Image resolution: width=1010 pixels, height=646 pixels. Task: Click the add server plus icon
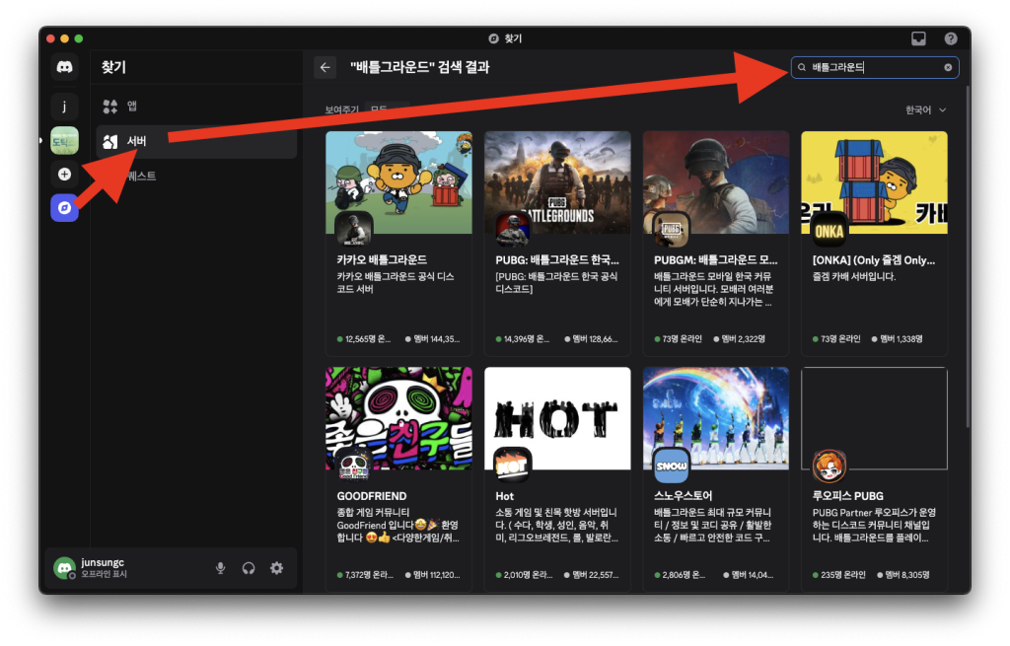point(64,175)
